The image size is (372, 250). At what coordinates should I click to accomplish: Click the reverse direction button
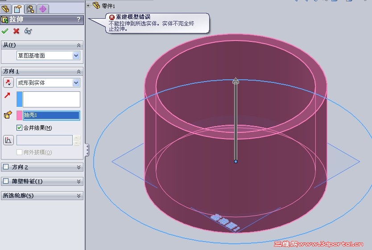tap(8, 82)
